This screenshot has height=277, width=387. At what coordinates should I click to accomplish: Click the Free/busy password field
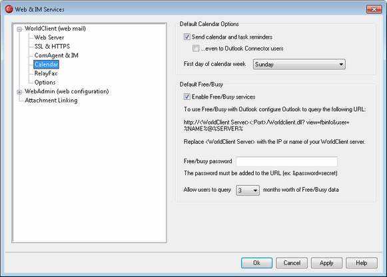(x=287, y=162)
